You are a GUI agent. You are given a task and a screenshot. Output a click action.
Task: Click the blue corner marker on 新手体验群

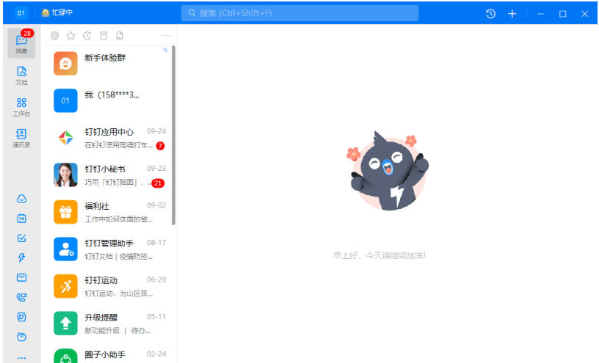point(165,51)
